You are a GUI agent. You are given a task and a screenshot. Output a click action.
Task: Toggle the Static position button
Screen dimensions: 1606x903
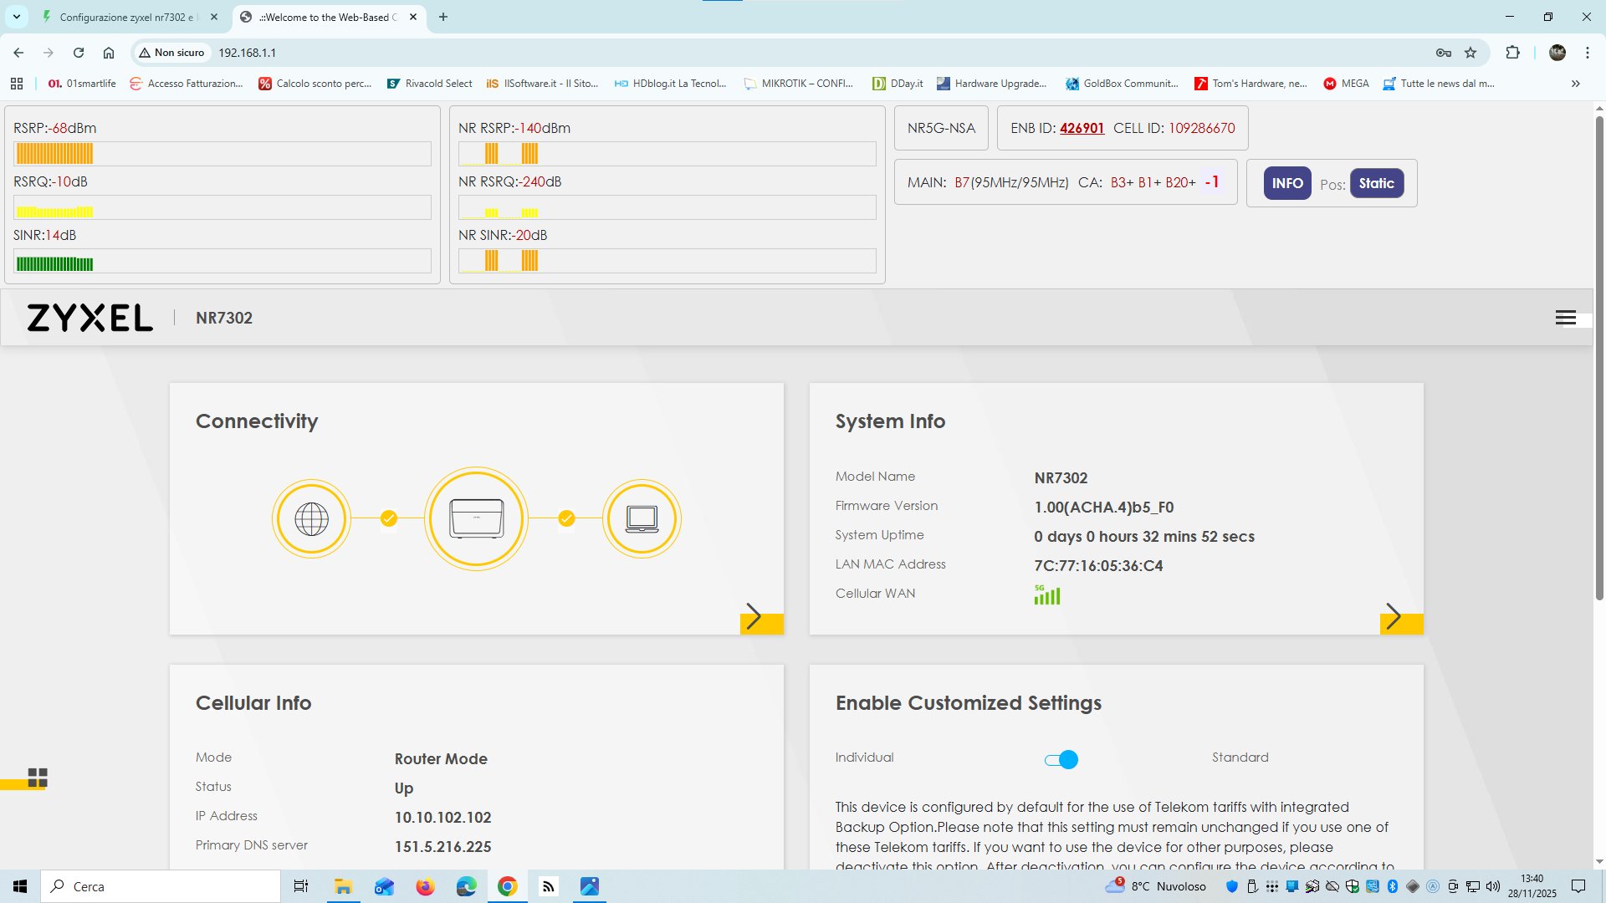tap(1376, 183)
